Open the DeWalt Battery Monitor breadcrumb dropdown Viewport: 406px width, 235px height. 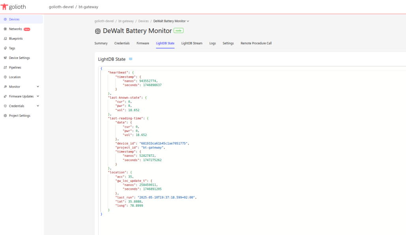[x=171, y=21]
